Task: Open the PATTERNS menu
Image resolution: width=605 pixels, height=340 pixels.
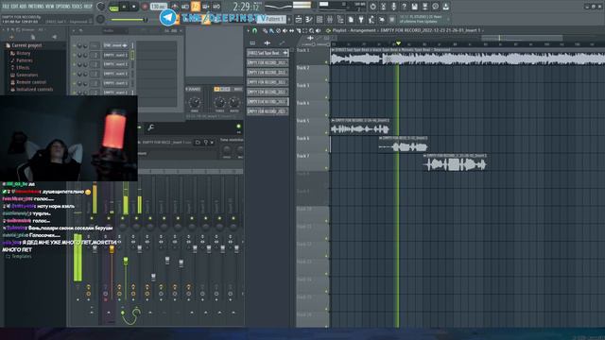Action: 36,7
